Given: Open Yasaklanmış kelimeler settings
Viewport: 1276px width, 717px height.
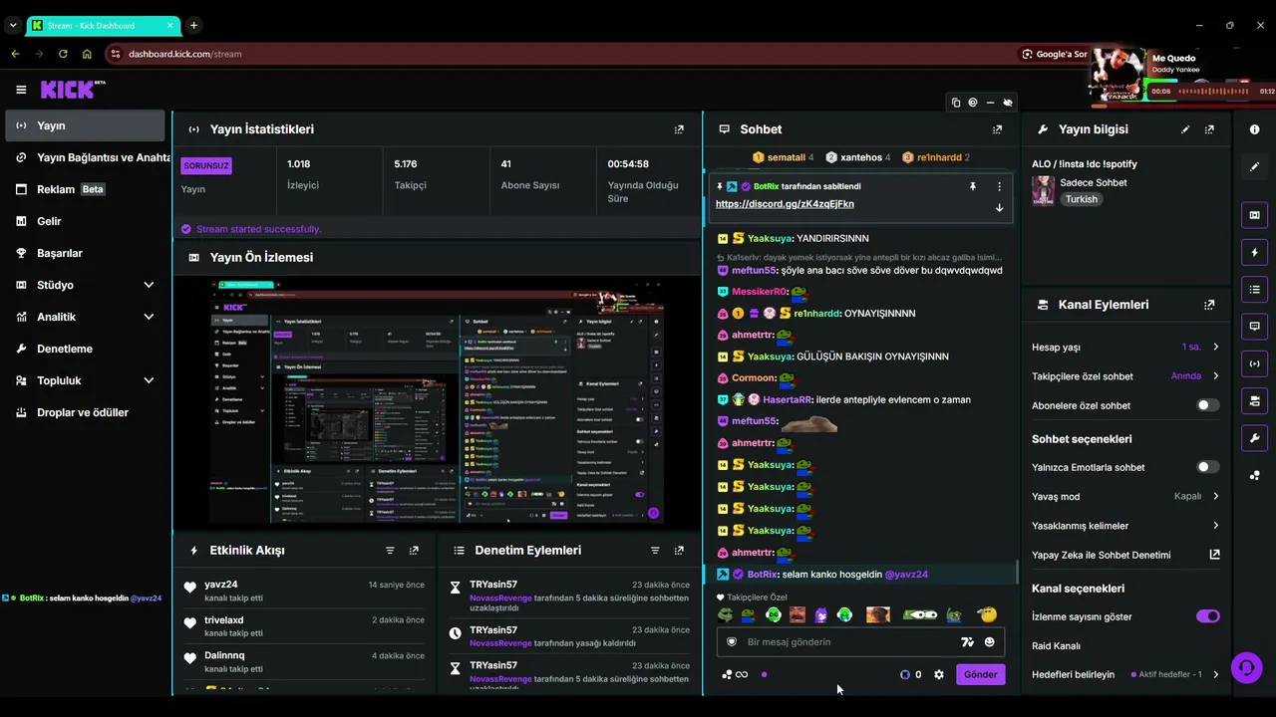Looking at the screenshot, I should click(x=1215, y=526).
